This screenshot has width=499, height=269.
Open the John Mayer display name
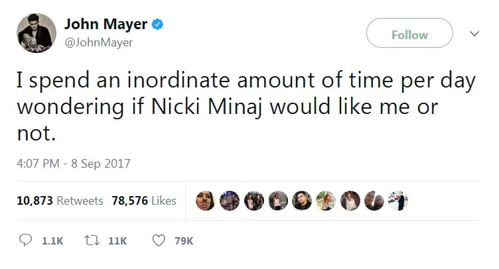[106, 24]
